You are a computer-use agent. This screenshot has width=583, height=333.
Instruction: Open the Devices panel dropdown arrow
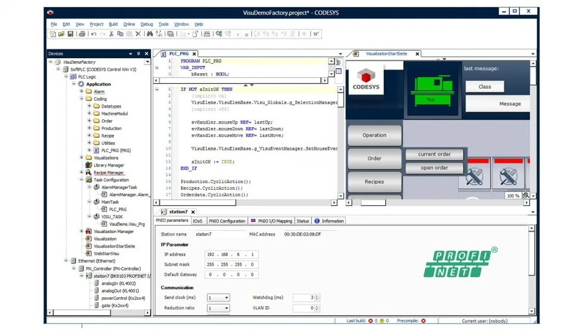click(x=130, y=54)
